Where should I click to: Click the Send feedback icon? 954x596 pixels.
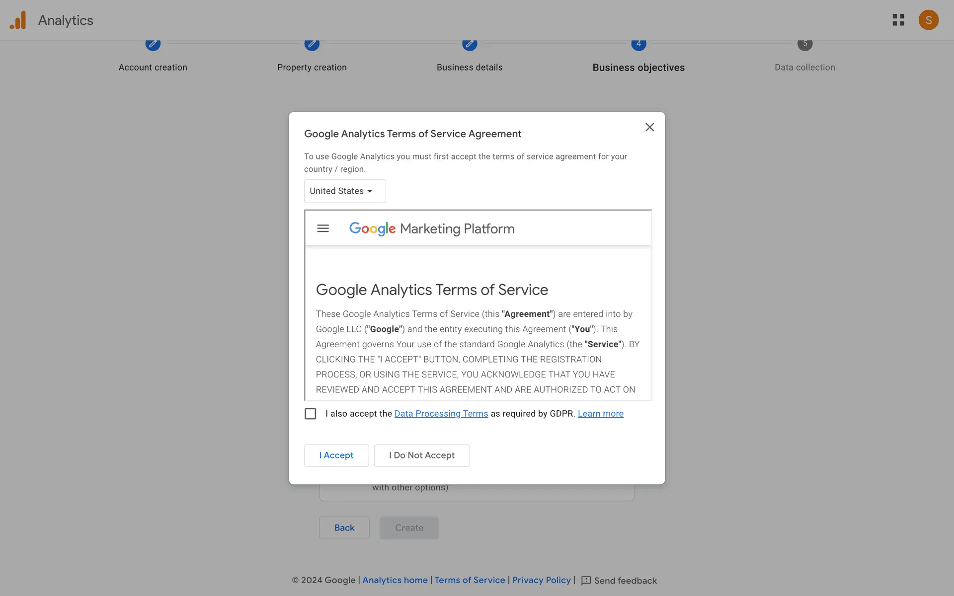tap(586, 581)
